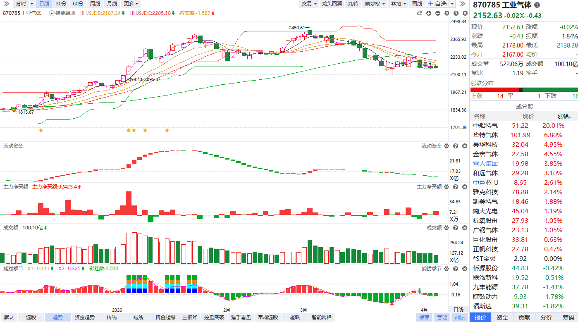578x322 pixels.
Task: Open 雪人集团 in the constituent list
Action: (485, 164)
